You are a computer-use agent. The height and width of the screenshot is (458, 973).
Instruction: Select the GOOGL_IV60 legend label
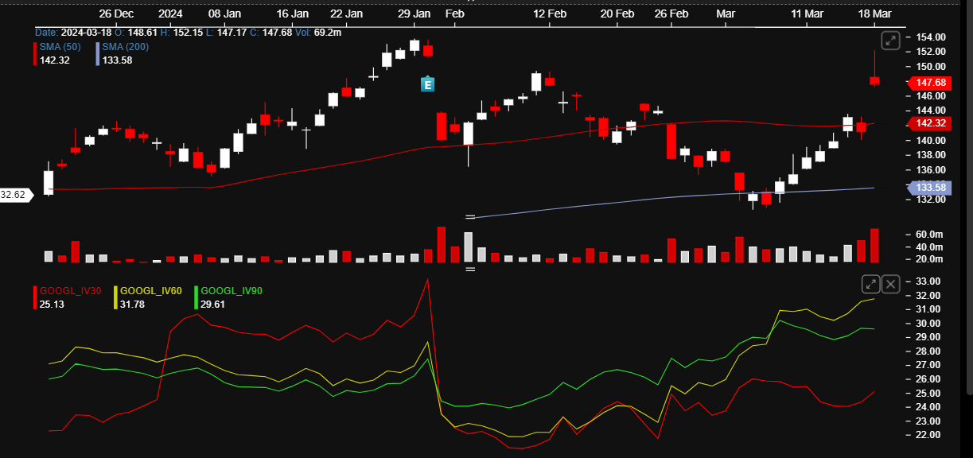click(151, 291)
